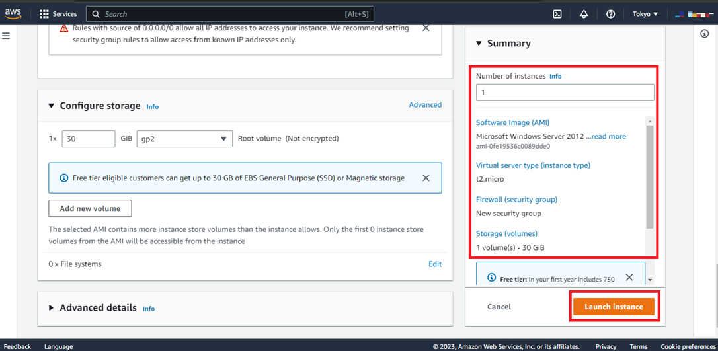Open Advanced storage settings link

(425, 105)
